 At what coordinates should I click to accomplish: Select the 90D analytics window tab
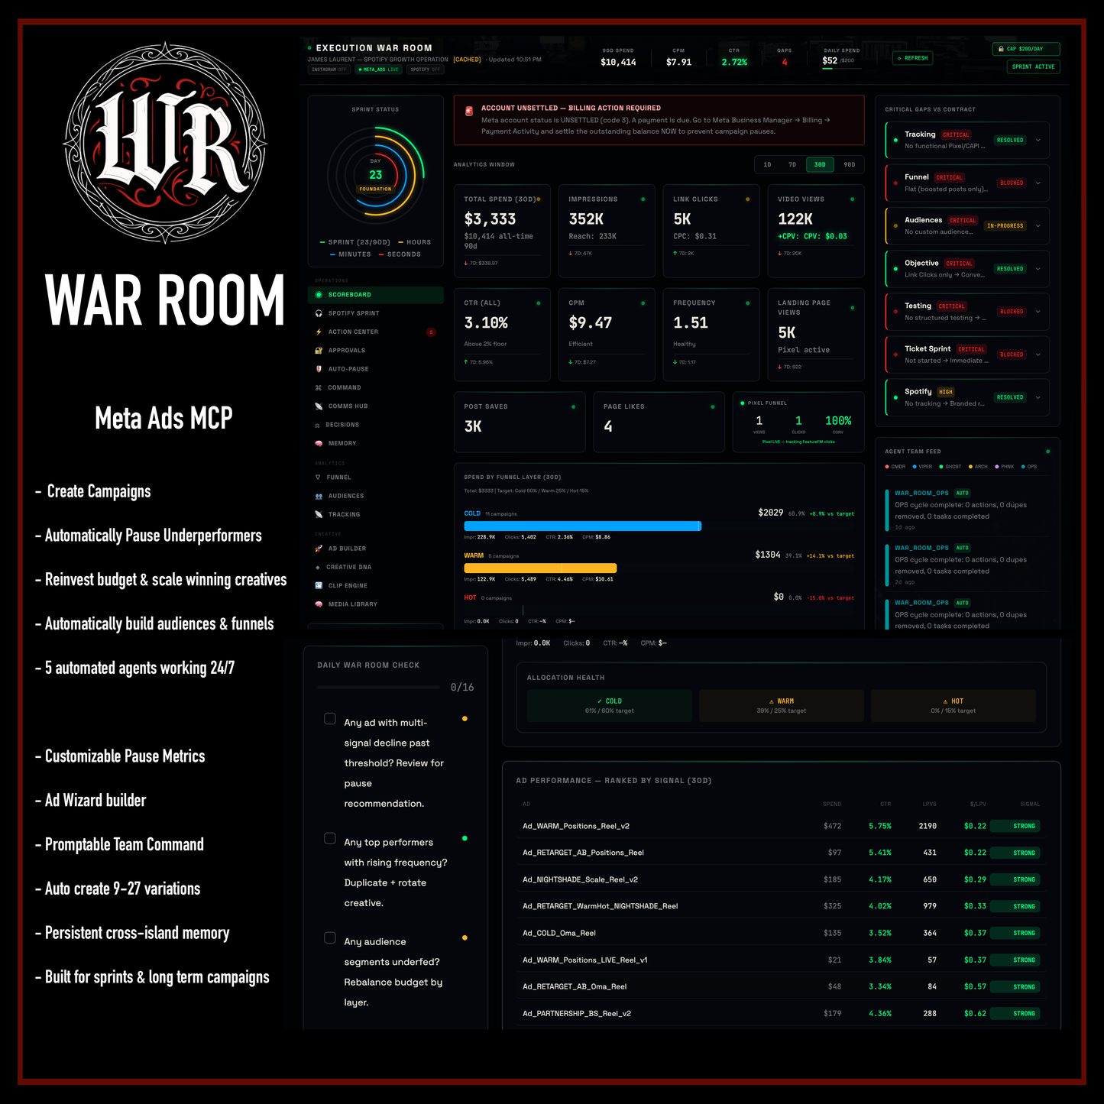[x=850, y=165]
